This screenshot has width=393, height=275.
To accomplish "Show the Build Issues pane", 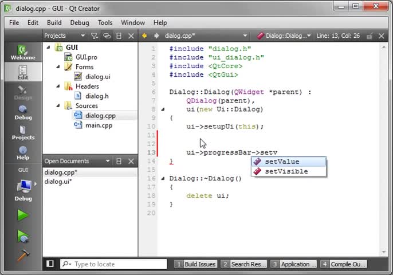I will [196, 264].
